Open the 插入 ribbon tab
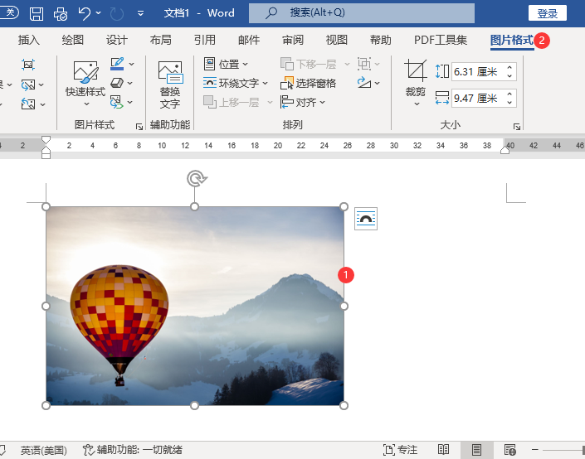The width and height of the screenshot is (585, 459). pyautogui.click(x=29, y=40)
